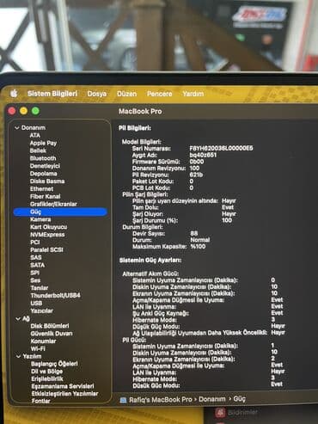Select Diske Basma in the sidebar
This screenshot has width=318, height=424.
(47, 181)
